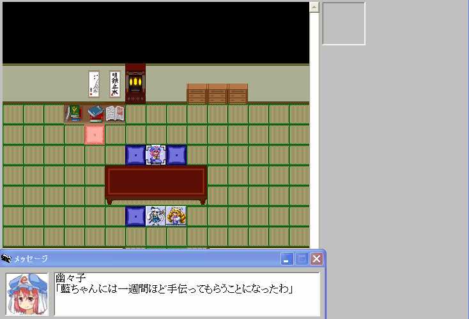469x319 pixels.
Task: Click the glowing lantern alcove
Action: point(135,84)
